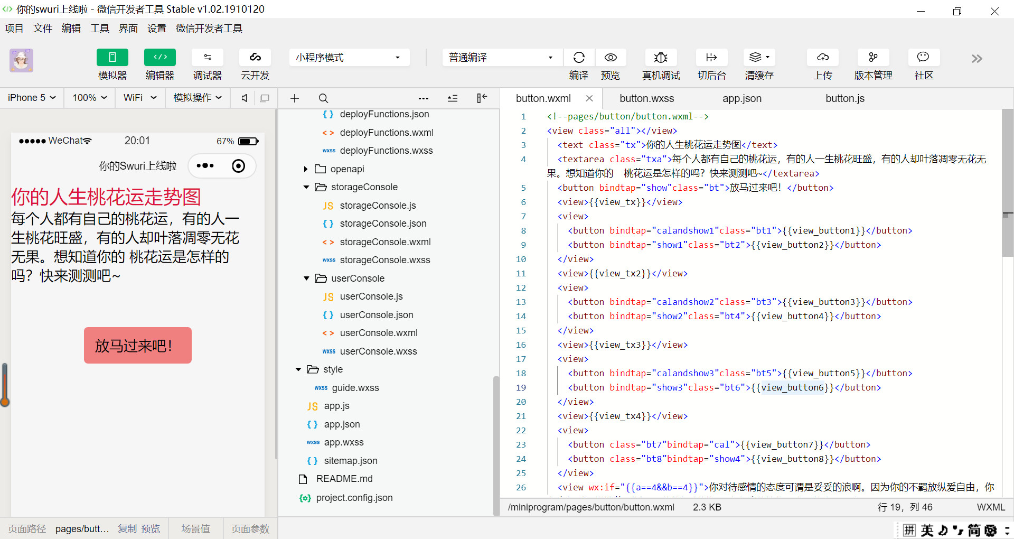Open the 普通编译 compile mode dropdown

click(x=502, y=58)
